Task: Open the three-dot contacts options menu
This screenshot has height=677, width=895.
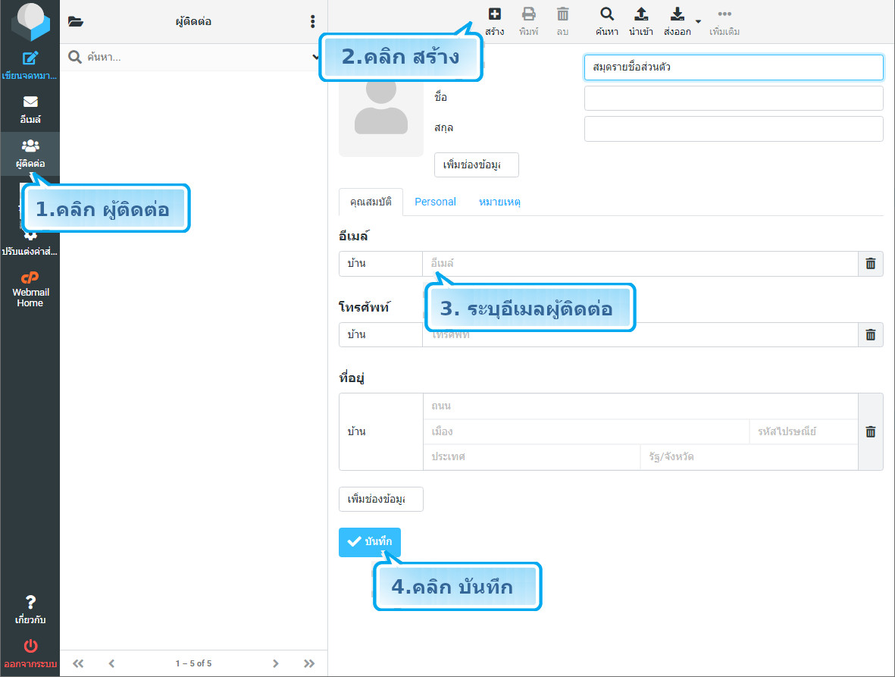Action: click(x=313, y=21)
